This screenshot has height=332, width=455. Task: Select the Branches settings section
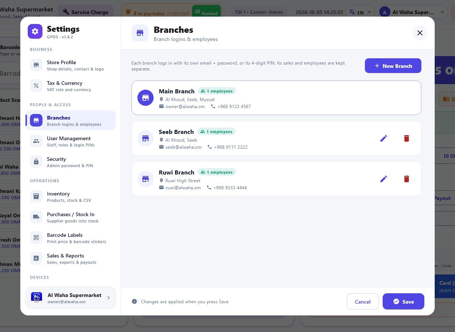pos(71,120)
